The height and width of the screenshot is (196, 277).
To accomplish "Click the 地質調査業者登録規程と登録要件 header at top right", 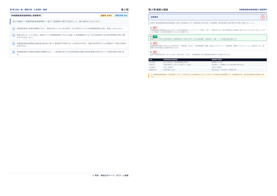I will click(x=253, y=9).
